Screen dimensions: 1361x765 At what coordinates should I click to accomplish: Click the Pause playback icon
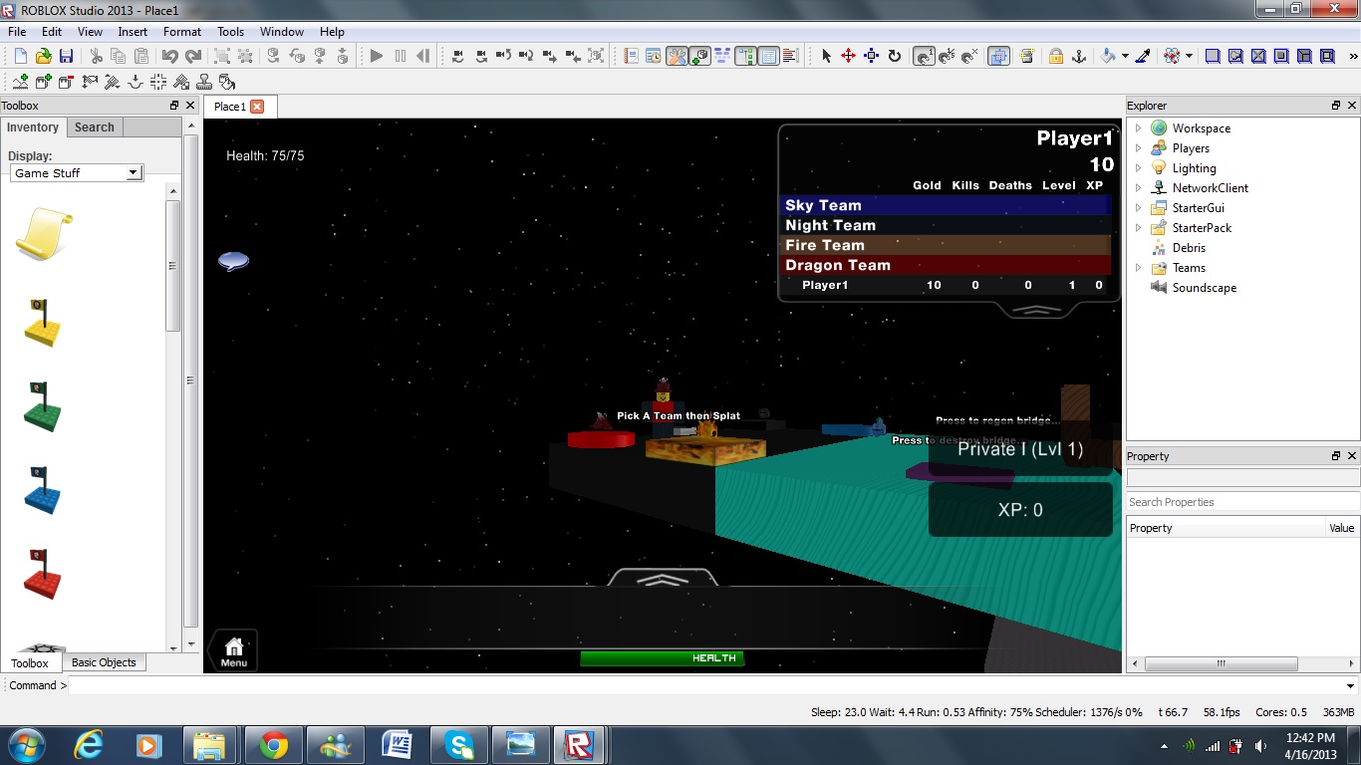[x=401, y=56]
